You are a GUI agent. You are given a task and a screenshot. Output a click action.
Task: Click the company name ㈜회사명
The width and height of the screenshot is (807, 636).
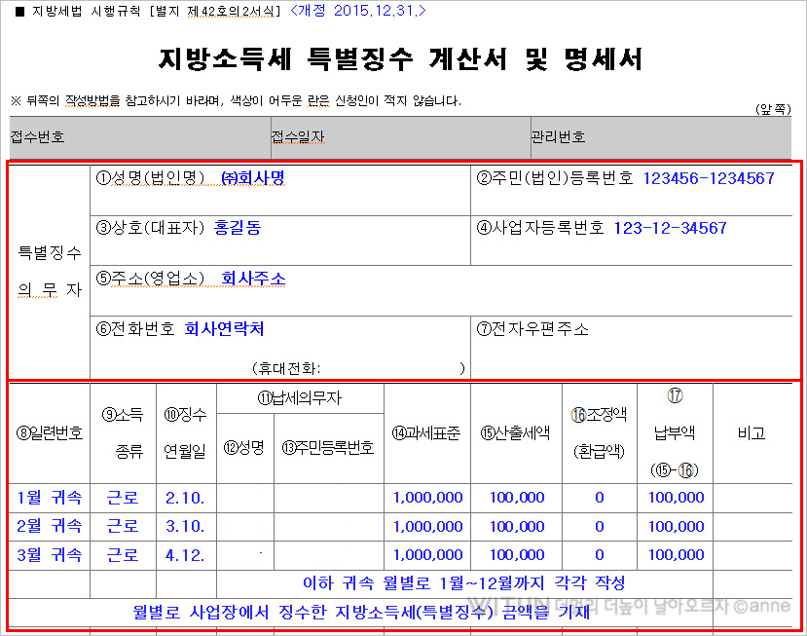pyautogui.click(x=253, y=177)
